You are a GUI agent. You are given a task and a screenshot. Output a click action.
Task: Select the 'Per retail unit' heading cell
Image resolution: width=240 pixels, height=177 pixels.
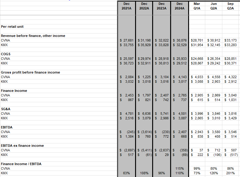coord(12,27)
